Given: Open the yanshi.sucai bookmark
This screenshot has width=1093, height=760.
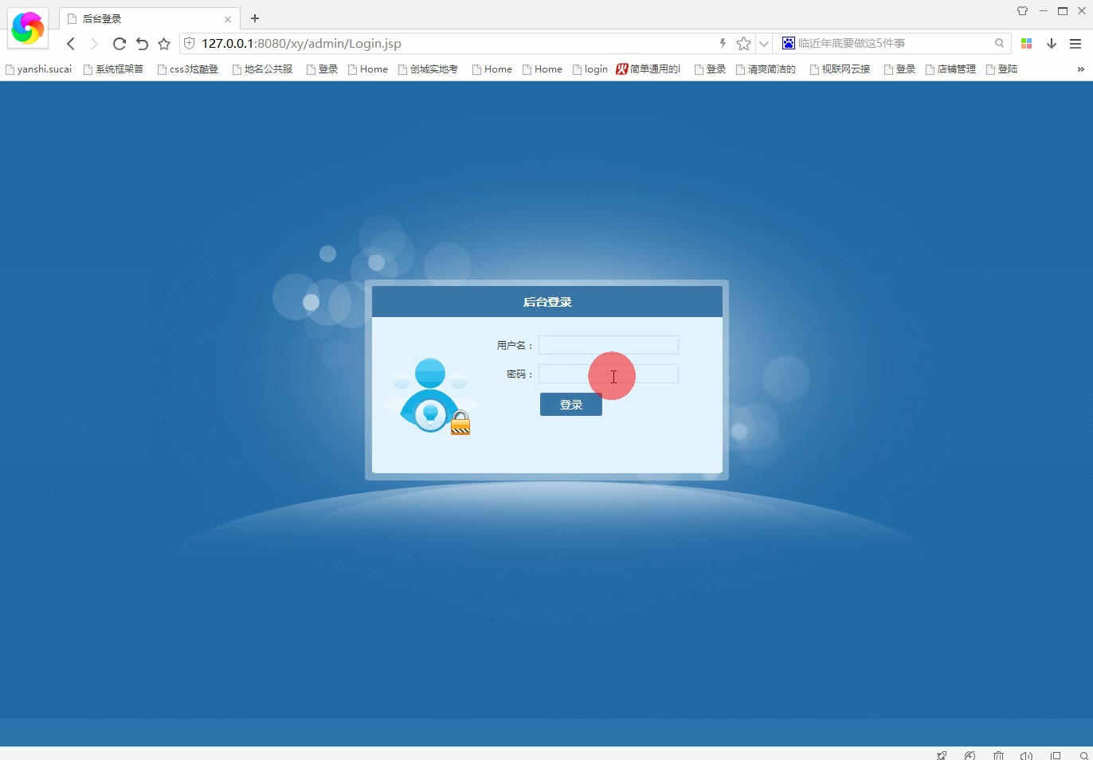Looking at the screenshot, I should 38,69.
